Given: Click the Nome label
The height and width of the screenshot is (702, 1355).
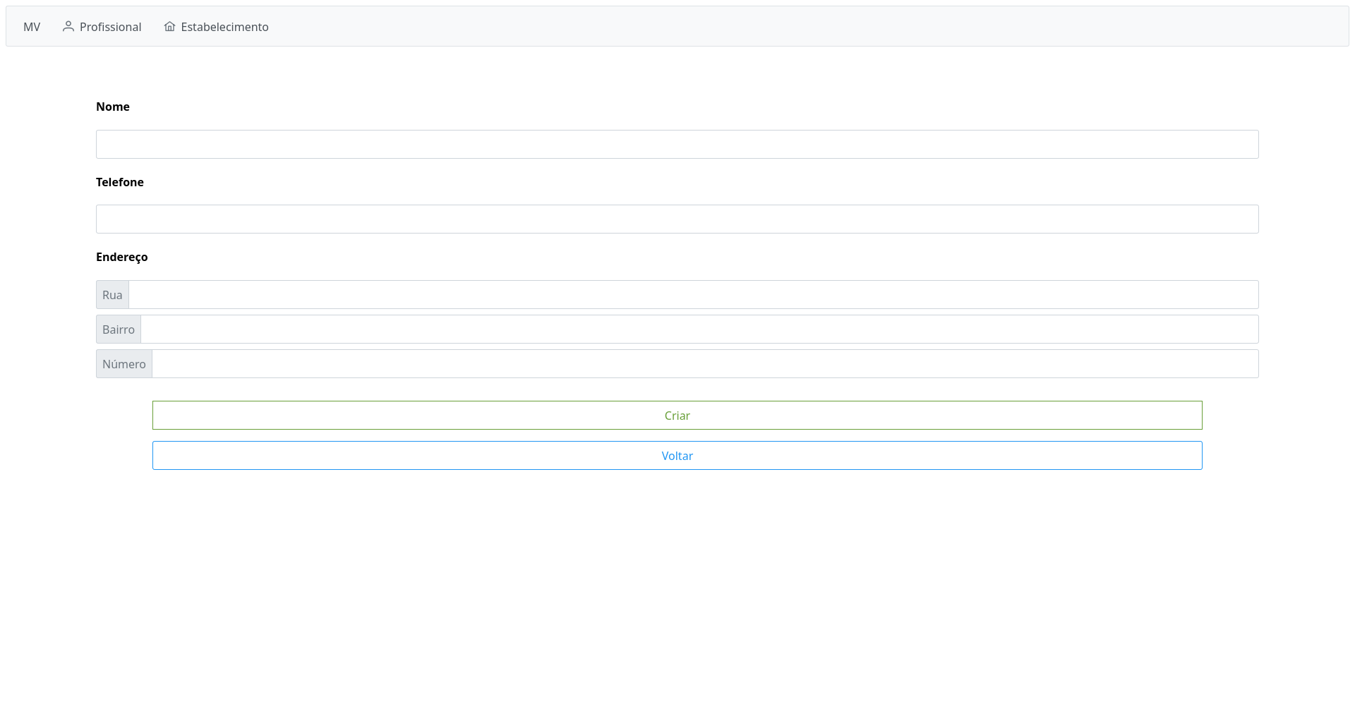Looking at the screenshot, I should pos(113,107).
